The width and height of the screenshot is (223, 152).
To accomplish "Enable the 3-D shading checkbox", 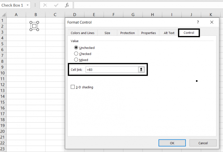I will click(x=73, y=87).
